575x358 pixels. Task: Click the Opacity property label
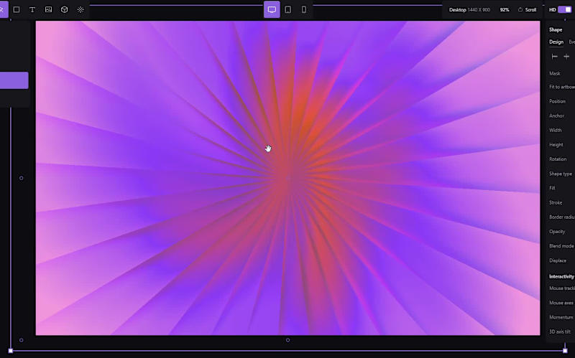[x=556, y=231]
